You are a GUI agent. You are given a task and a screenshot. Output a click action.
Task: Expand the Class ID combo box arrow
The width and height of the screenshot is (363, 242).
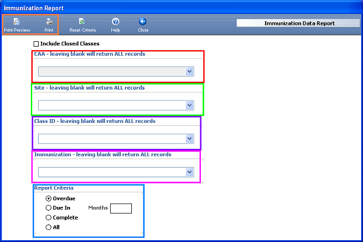[x=189, y=139]
